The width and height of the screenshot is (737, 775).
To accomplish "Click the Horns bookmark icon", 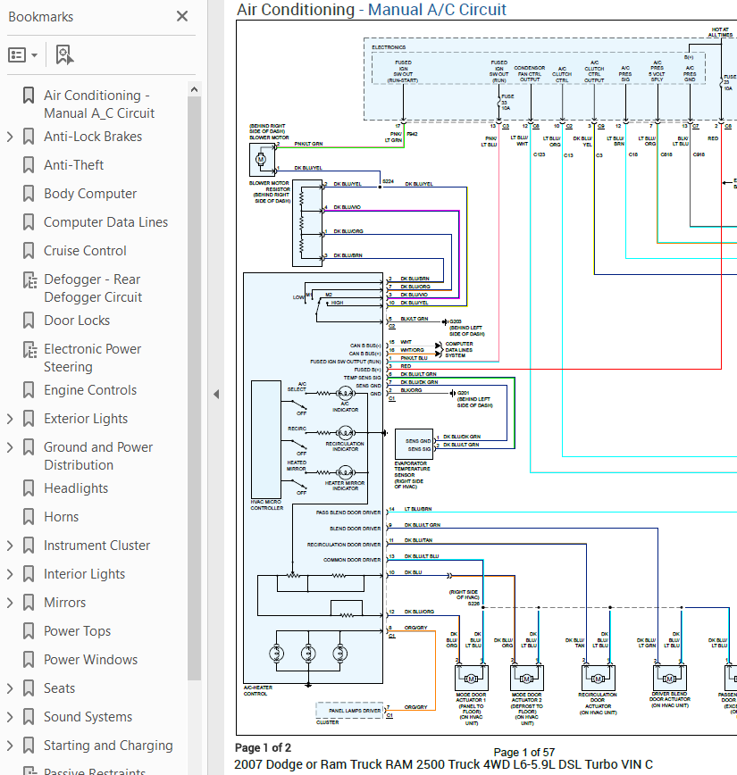I will tap(29, 517).
